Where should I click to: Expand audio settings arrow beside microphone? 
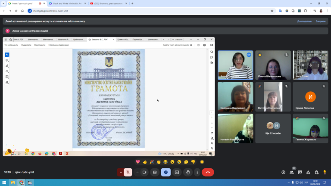[x=121, y=172]
